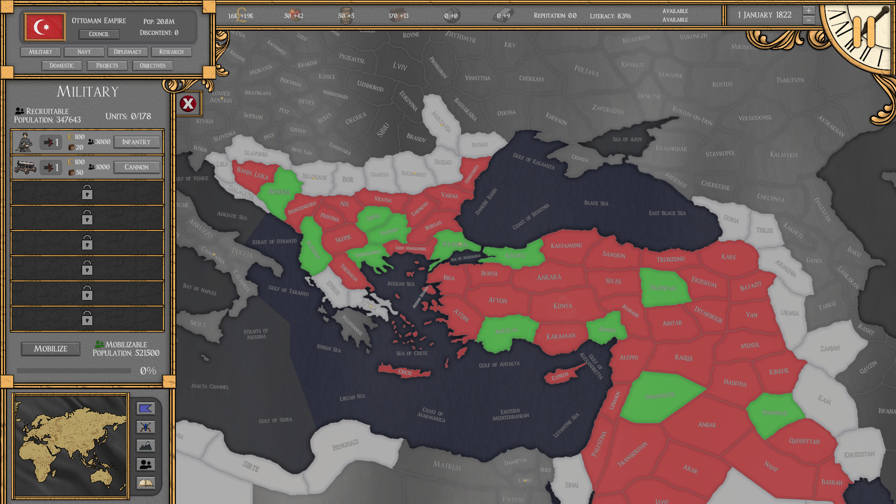The image size is (896, 504).
Task: Recruit an Infantry unit
Action: 136,142
